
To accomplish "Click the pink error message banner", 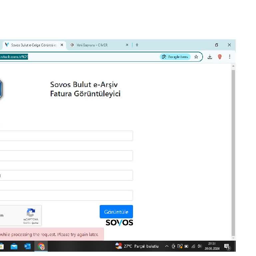I will (52, 234).
